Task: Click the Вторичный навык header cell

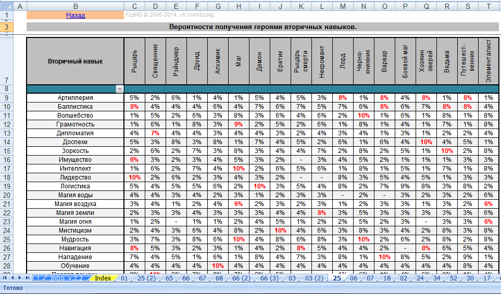Action: (x=75, y=61)
